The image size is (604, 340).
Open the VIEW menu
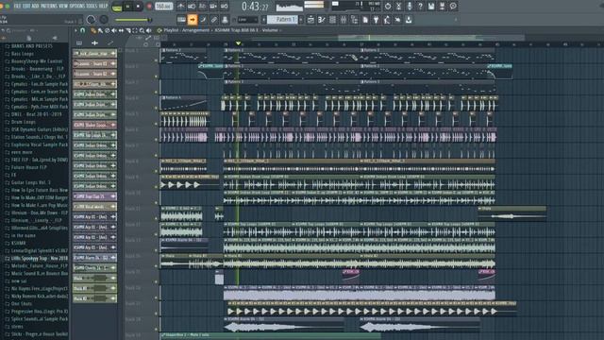(63, 7)
